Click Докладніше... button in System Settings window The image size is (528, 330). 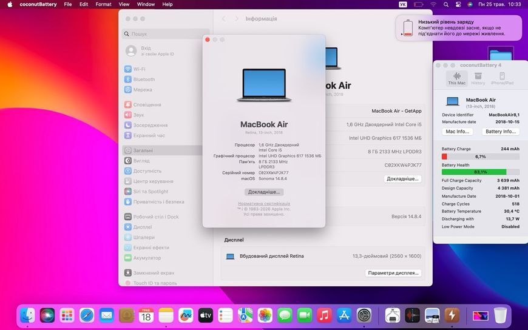pos(402,179)
